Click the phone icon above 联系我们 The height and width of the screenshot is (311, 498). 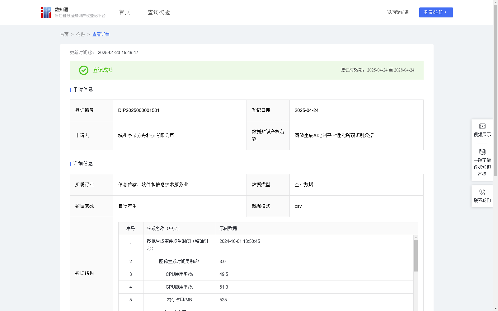482,192
